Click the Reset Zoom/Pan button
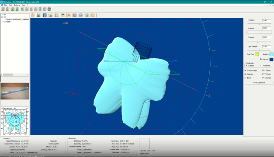Screen dimensions: 274x157 259,83
